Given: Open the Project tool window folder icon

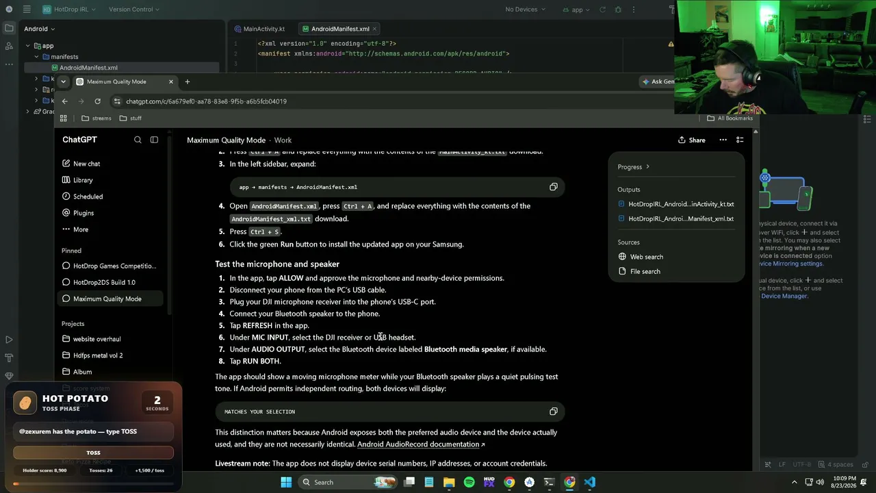Looking at the screenshot, I should click(x=9, y=29).
